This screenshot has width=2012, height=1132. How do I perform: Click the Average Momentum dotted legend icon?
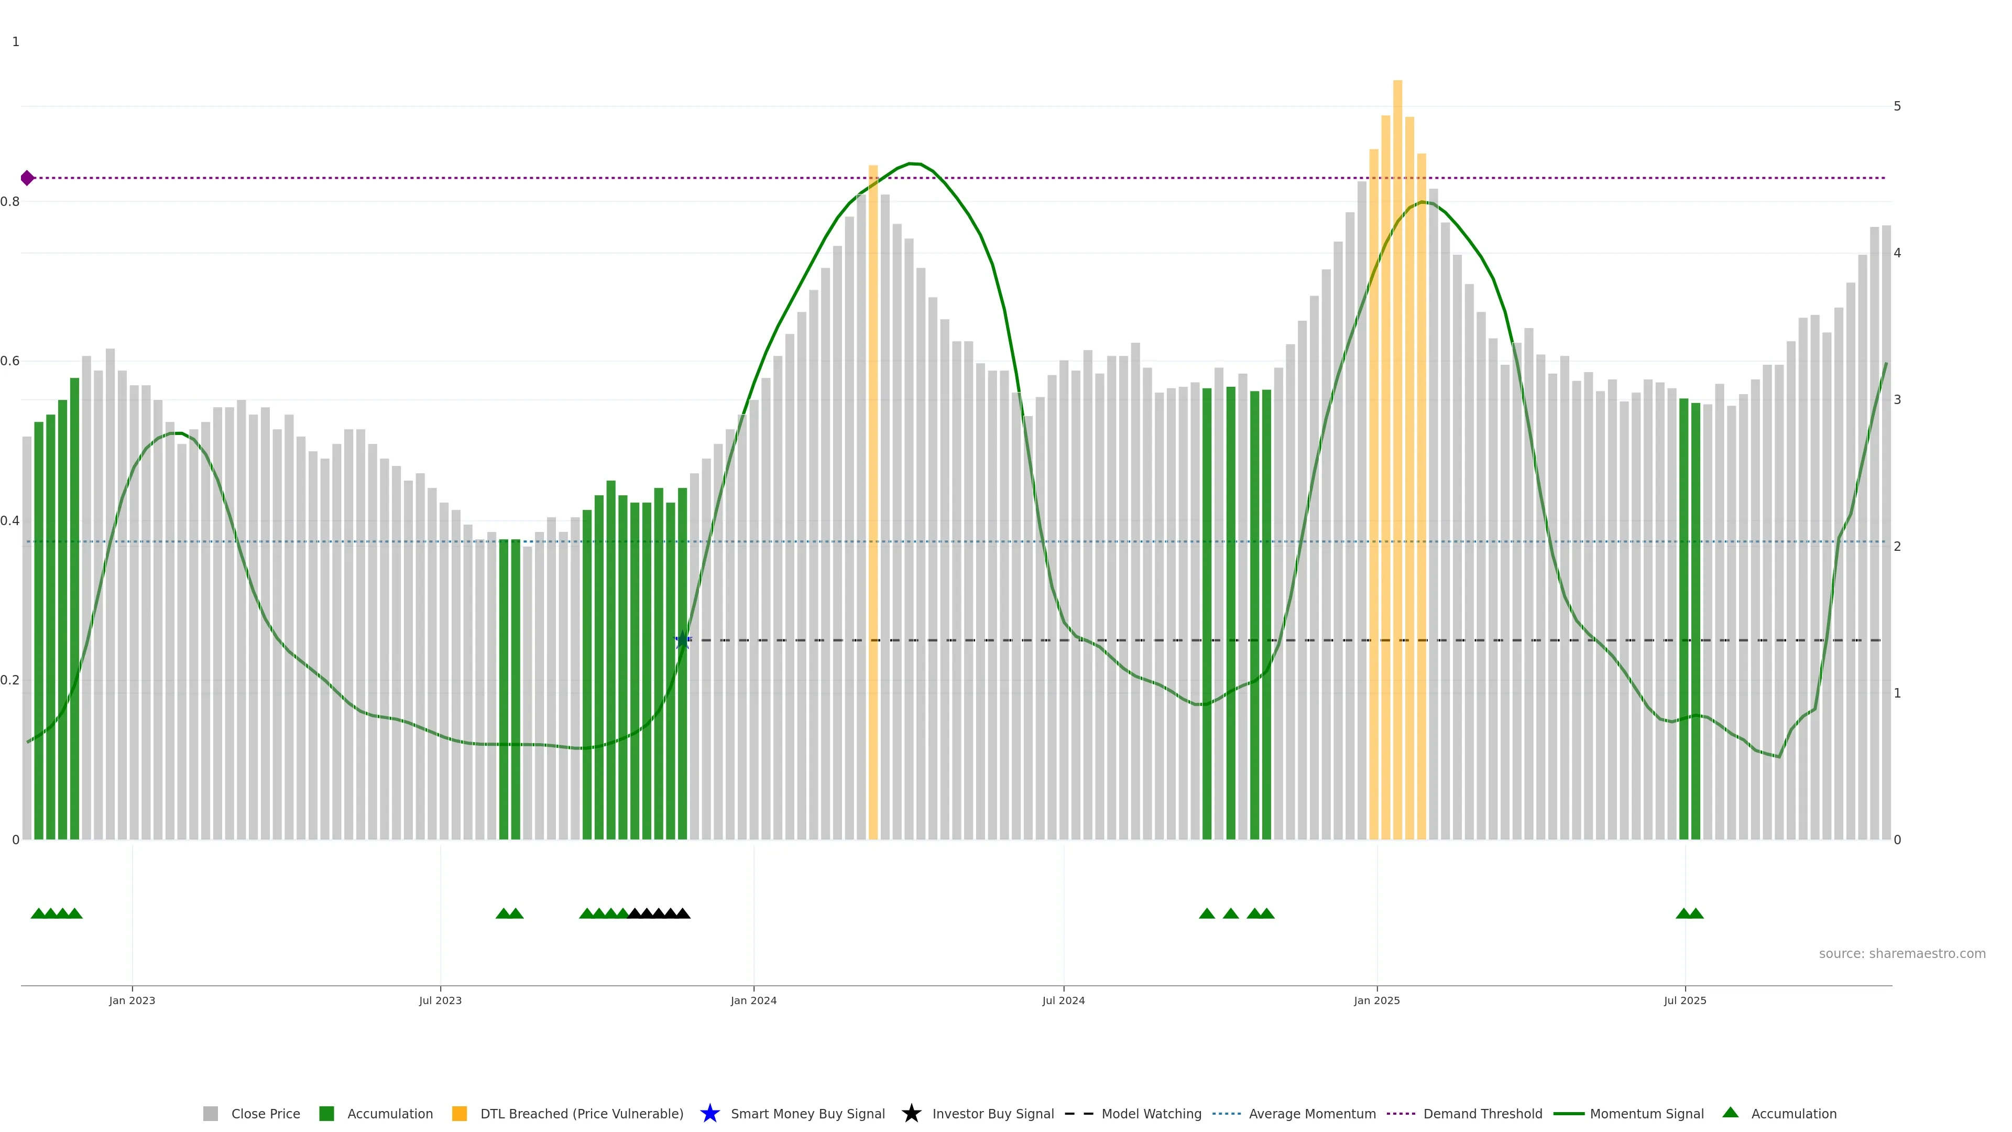1226,1113
